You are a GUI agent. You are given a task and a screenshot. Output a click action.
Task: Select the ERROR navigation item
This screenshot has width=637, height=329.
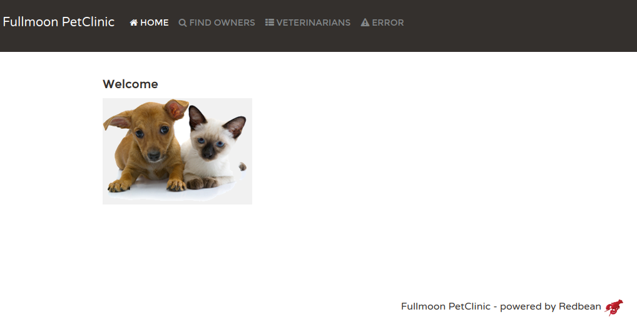point(382,23)
